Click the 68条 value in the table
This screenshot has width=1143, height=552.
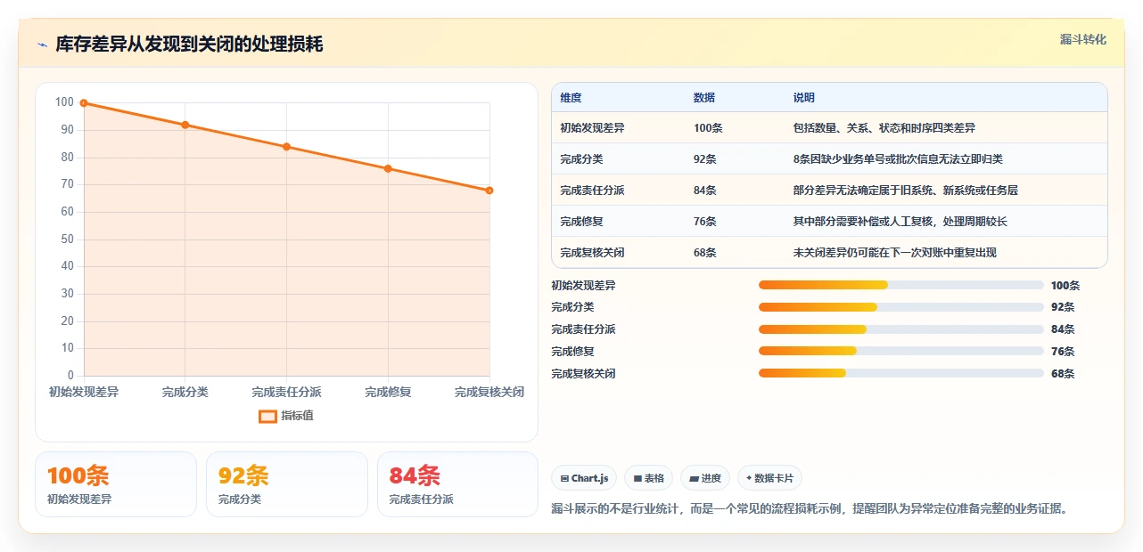tap(705, 253)
